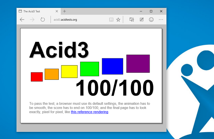
Task: Open the More actions ellipsis menu
Action: 161,20
